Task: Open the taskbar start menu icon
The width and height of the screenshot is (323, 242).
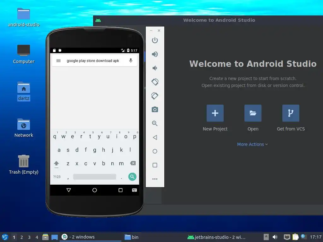Action: (x=5, y=237)
